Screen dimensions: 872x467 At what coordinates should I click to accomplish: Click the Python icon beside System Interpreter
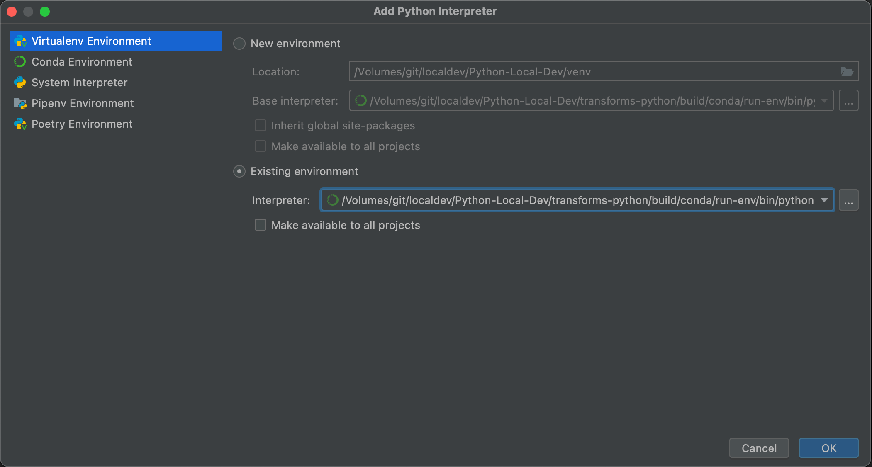click(x=20, y=83)
